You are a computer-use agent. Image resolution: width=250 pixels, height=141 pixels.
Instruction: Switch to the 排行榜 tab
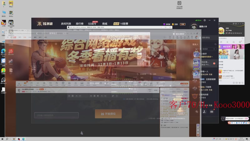(x=80, y=24)
